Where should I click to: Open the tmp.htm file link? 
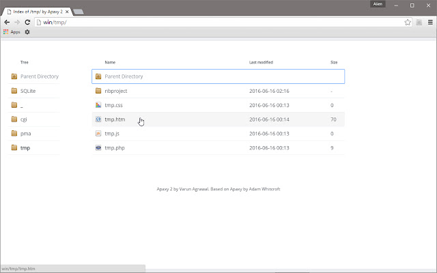(115, 119)
